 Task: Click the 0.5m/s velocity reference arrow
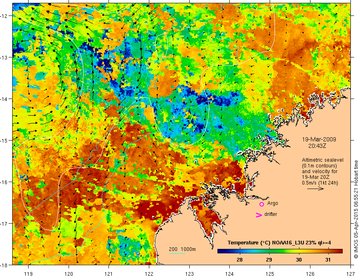[315, 189]
